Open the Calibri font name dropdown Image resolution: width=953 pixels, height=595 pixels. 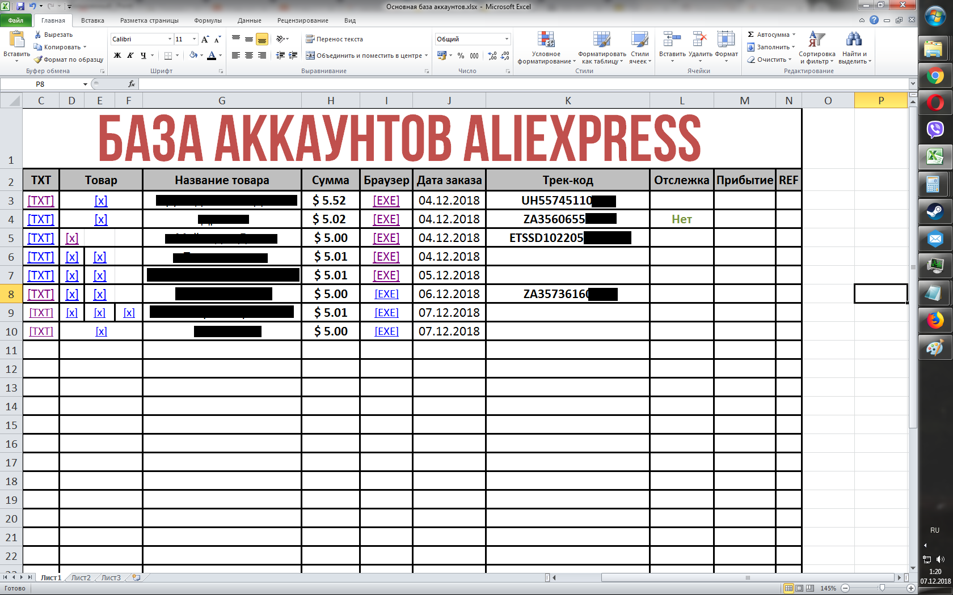170,39
